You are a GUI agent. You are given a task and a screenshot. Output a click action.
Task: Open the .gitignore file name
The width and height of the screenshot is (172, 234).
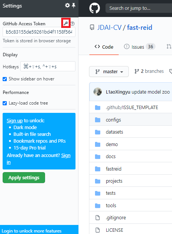click(116, 218)
